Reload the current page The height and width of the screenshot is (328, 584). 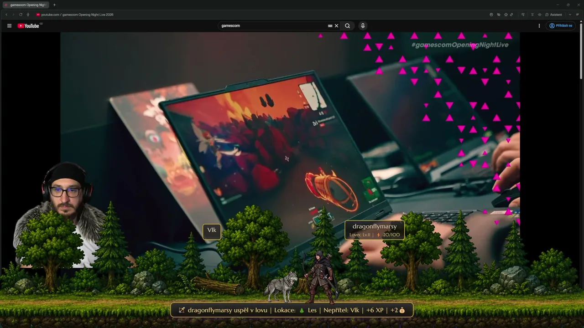(21, 15)
